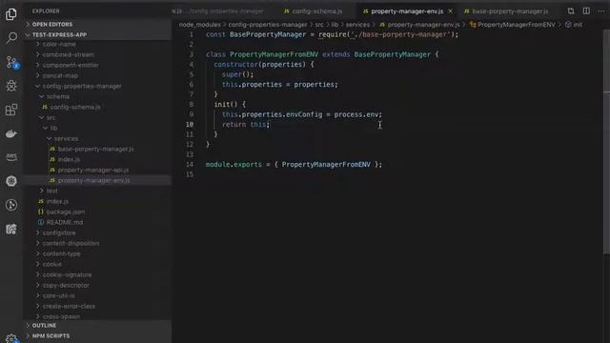Open the AWS toolkit view
Viewport: 610px width, 343px height.
pyautogui.click(x=11, y=157)
